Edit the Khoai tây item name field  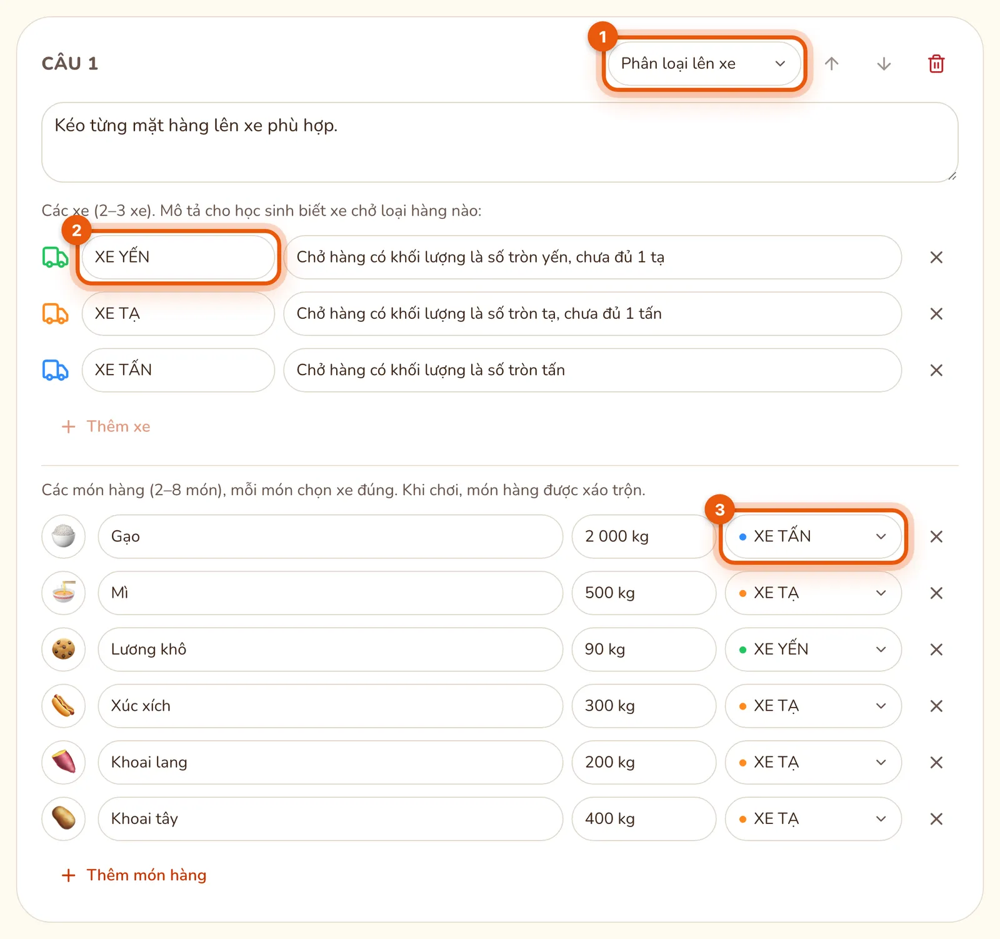[331, 819]
